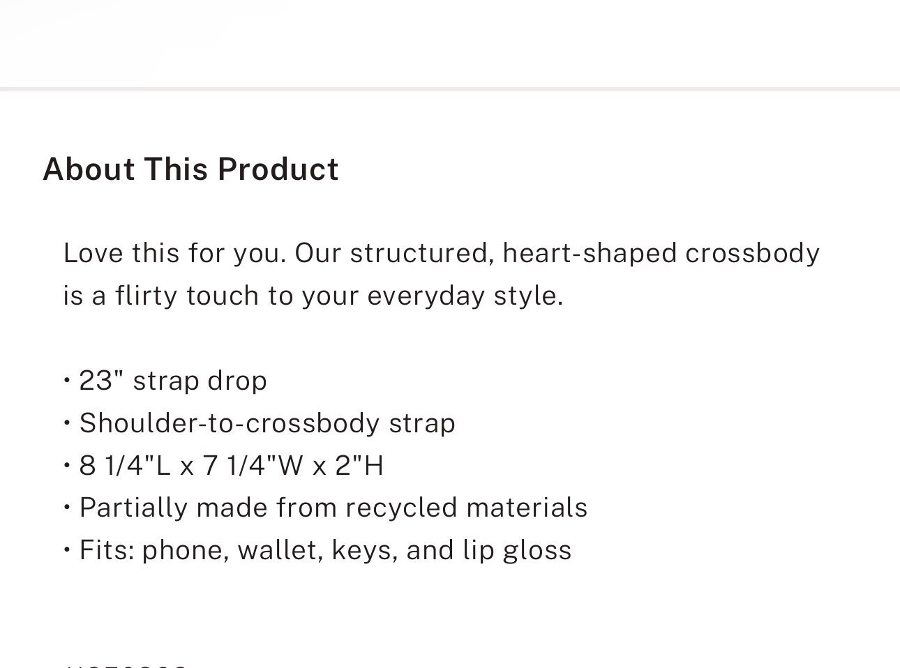Click the horizontal divider above the heading
Screen dimensions: 900x668
pyautogui.click(x=450, y=89)
